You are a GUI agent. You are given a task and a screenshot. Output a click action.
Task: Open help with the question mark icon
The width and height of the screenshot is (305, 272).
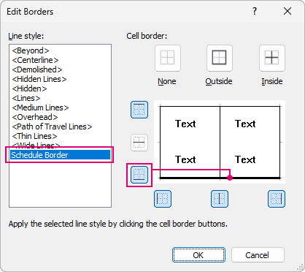coord(255,11)
